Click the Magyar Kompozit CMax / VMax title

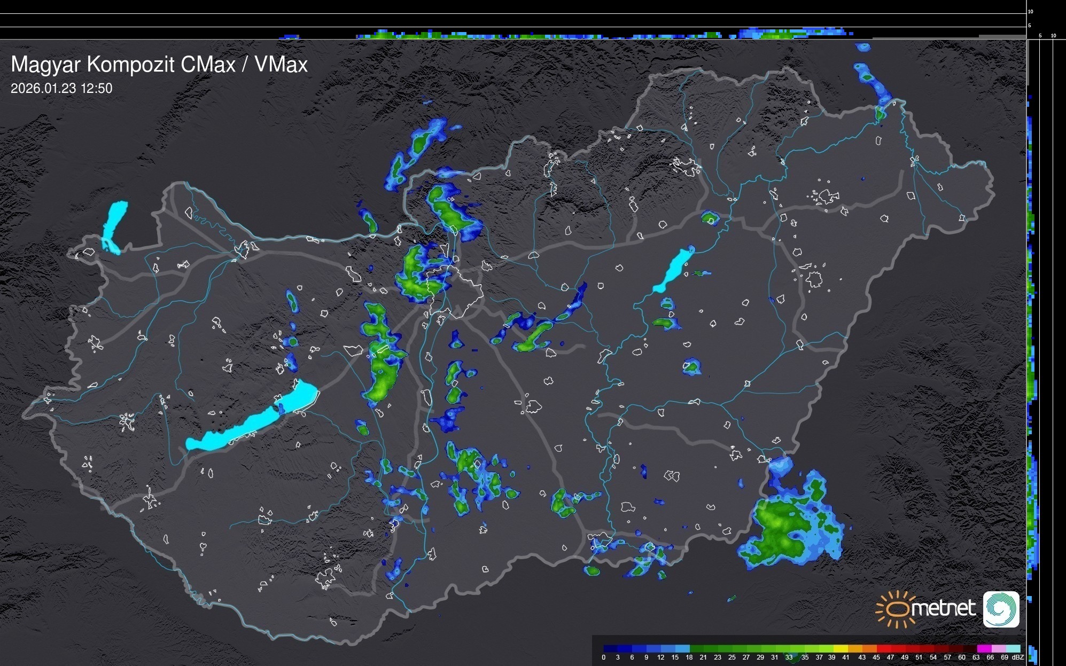(159, 65)
